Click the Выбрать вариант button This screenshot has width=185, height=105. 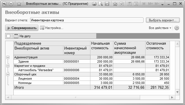(x=163, y=20)
